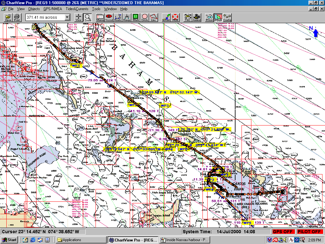Switch to ChartView Pro taskbar button
The height and width of the screenshot is (244, 325).
[133, 240]
